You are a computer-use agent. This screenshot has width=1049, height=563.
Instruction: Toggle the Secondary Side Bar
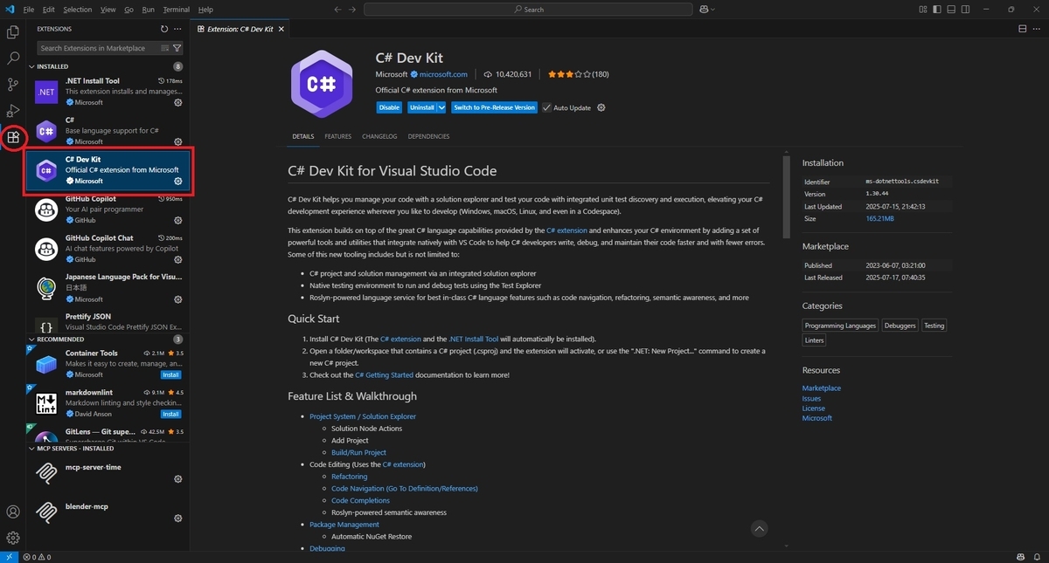pos(964,9)
